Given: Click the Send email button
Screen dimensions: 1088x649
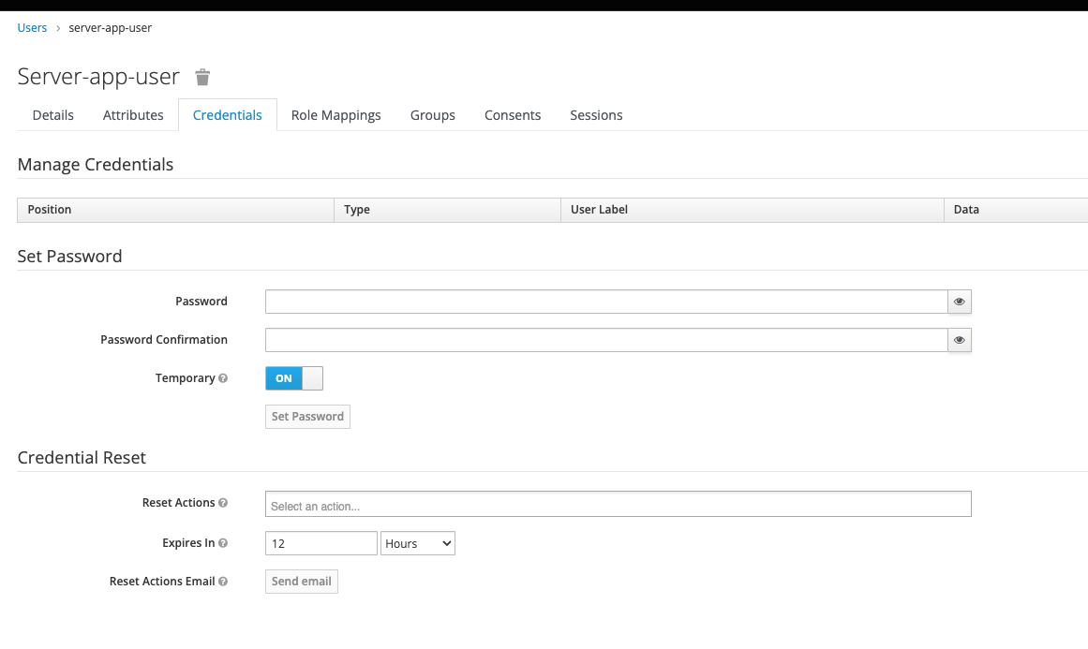Looking at the screenshot, I should [x=302, y=582].
